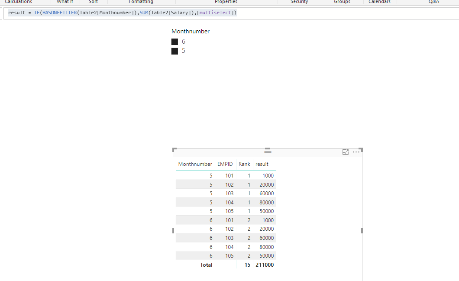The image size is (459, 281).
Task: Click SUM function in the formula bar
Action: (144, 13)
